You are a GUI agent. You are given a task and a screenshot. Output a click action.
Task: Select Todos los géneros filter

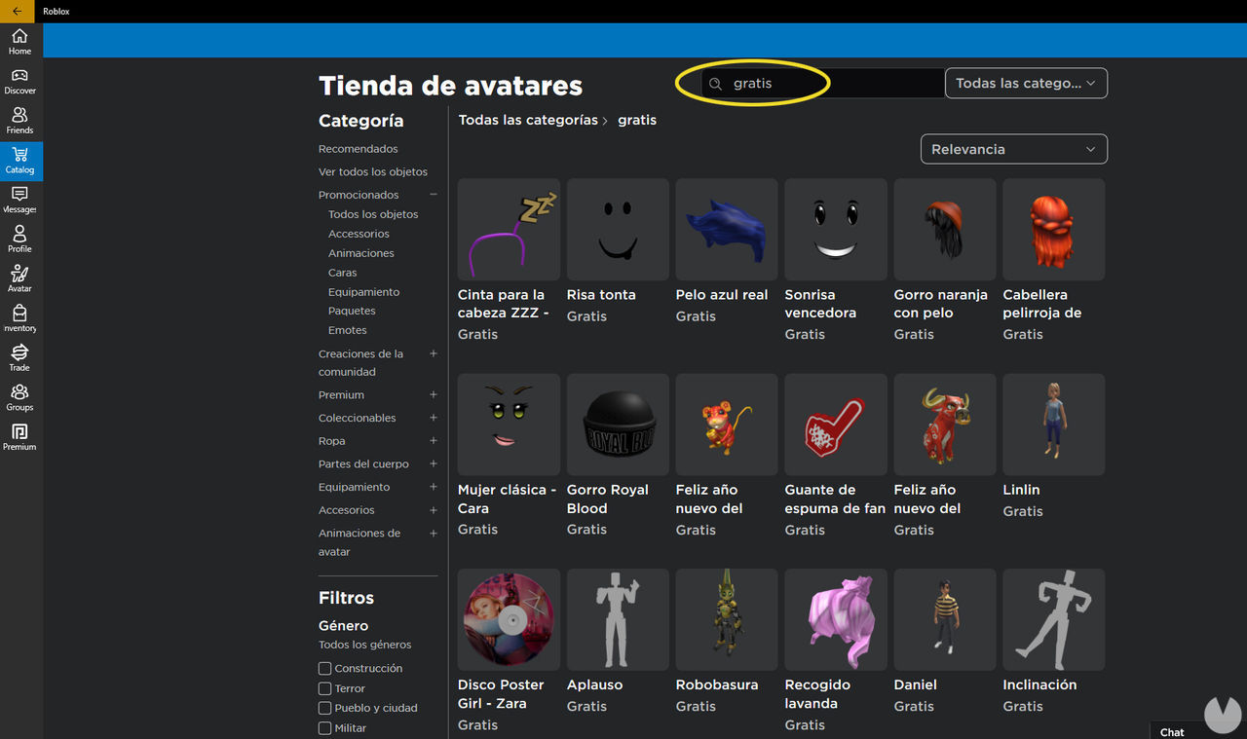click(x=365, y=645)
